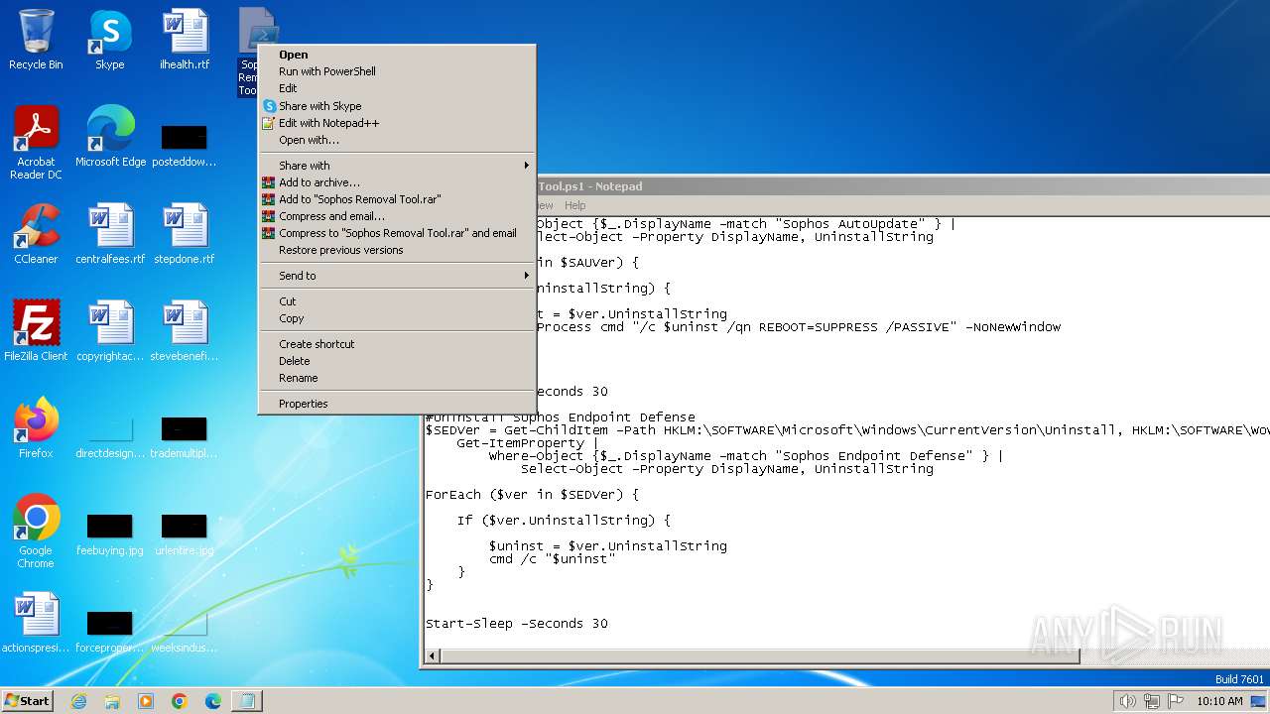Open the Help menu in Notepad
Viewport: 1270px width, 714px height.
click(575, 205)
